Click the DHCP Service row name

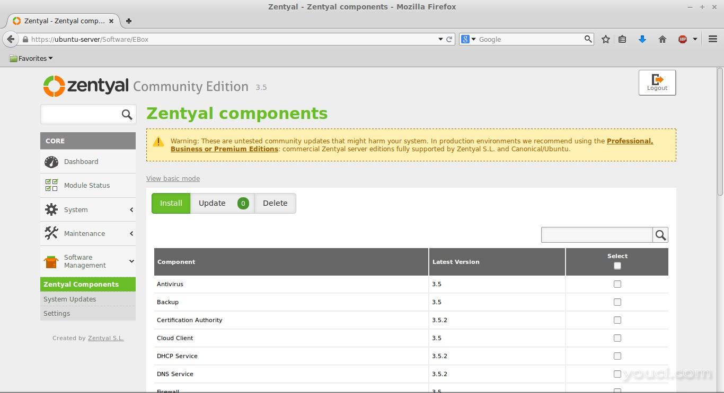177,356
